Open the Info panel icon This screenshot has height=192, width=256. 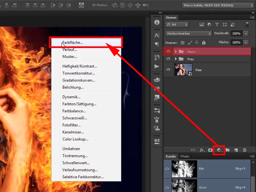157,22
